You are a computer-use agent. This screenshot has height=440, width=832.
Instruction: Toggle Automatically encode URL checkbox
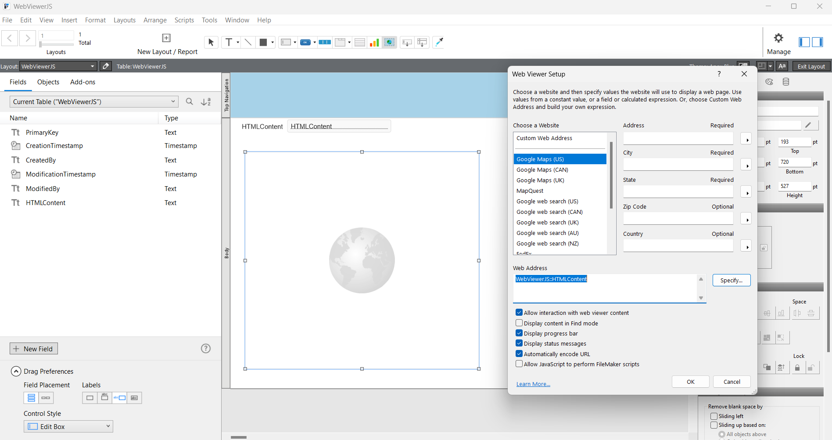pyautogui.click(x=519, y=354)
